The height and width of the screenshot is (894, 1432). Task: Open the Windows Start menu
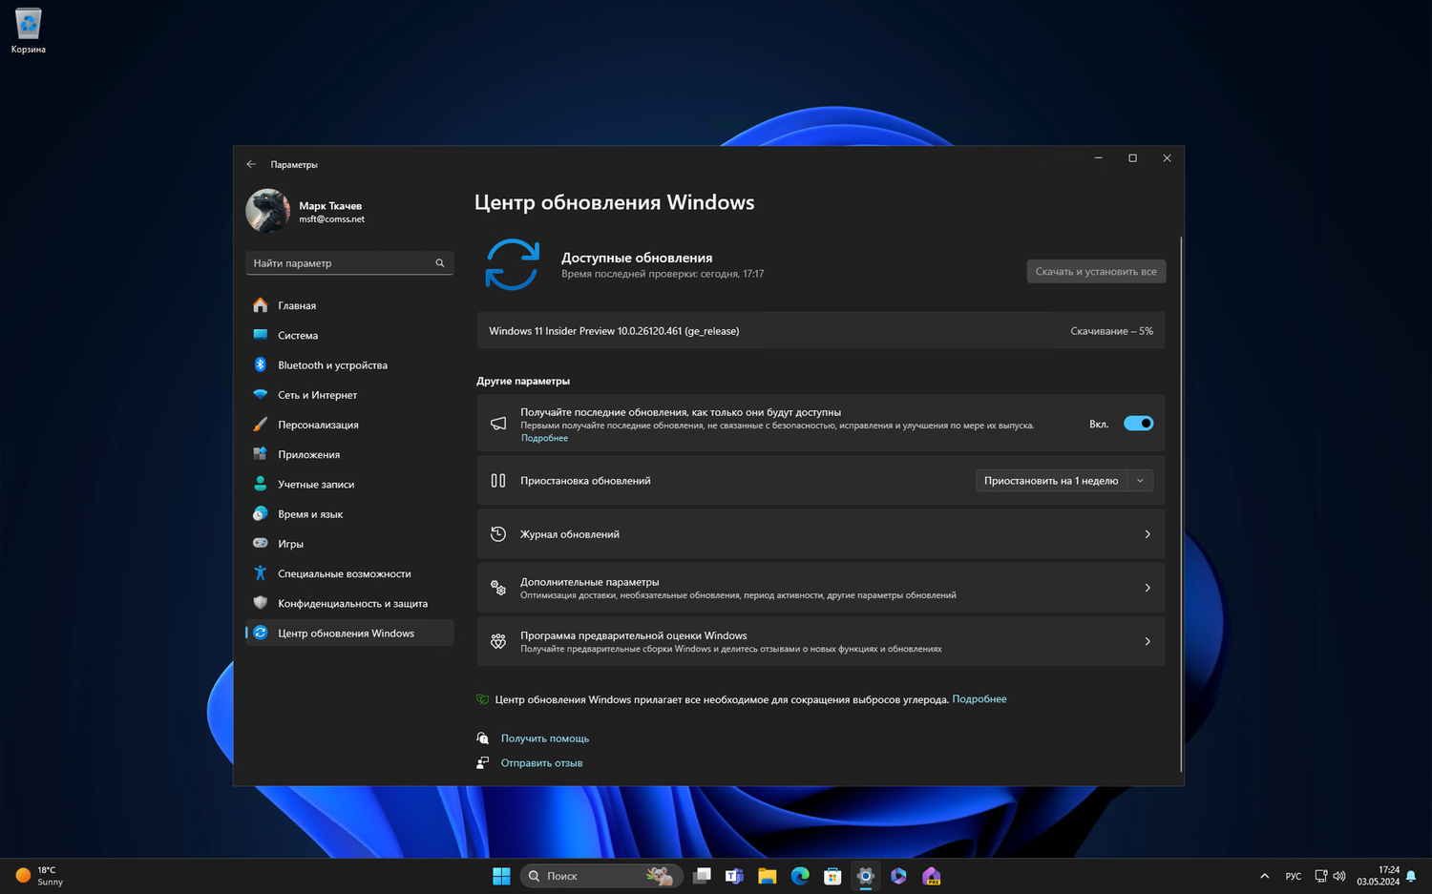tap(501, 876)
